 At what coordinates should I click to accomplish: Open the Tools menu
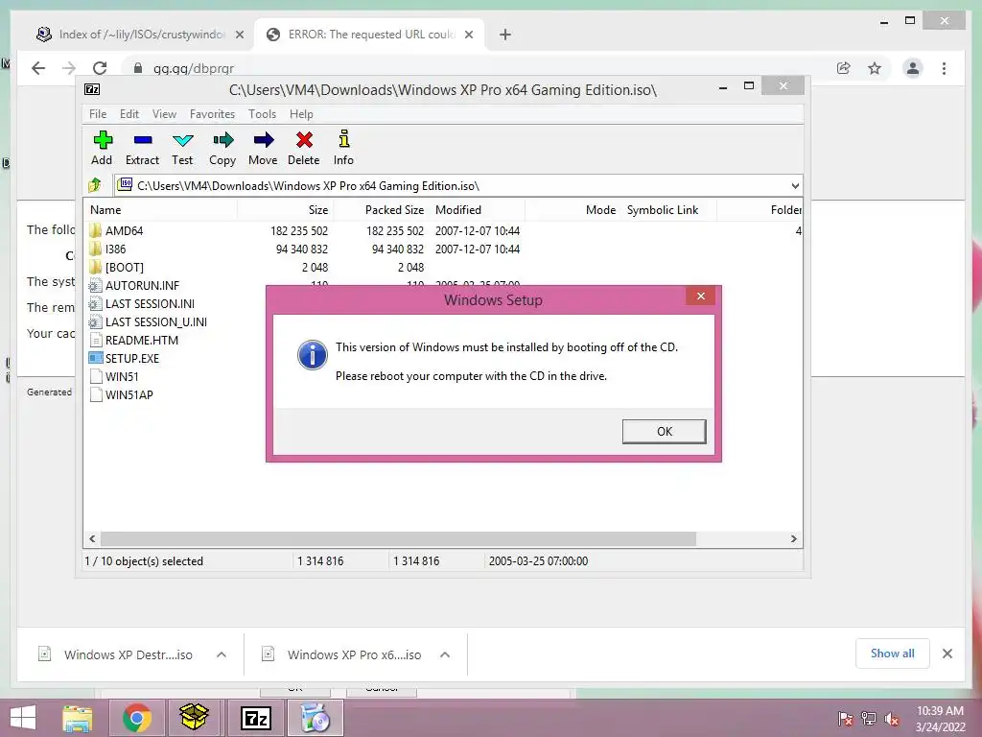click(x=262, y=114)
